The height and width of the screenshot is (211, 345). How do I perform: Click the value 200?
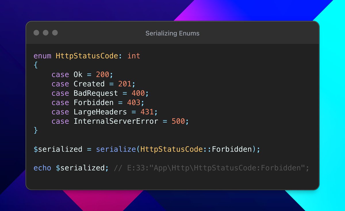(x=103, y=75)
